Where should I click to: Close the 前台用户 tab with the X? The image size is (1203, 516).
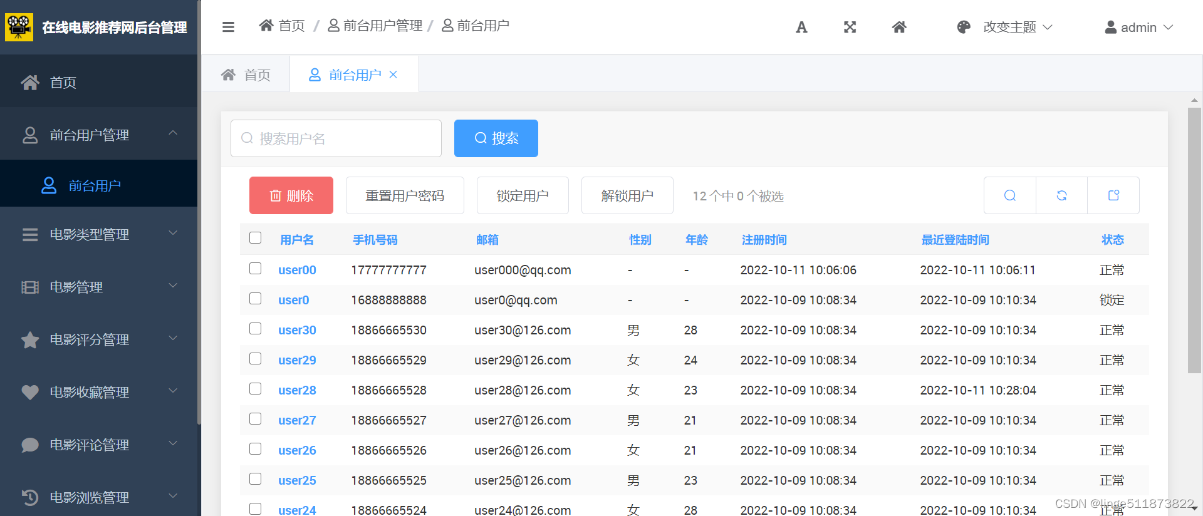(393, 75)
